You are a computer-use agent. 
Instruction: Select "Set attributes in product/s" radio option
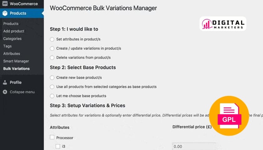pos(52,39)
